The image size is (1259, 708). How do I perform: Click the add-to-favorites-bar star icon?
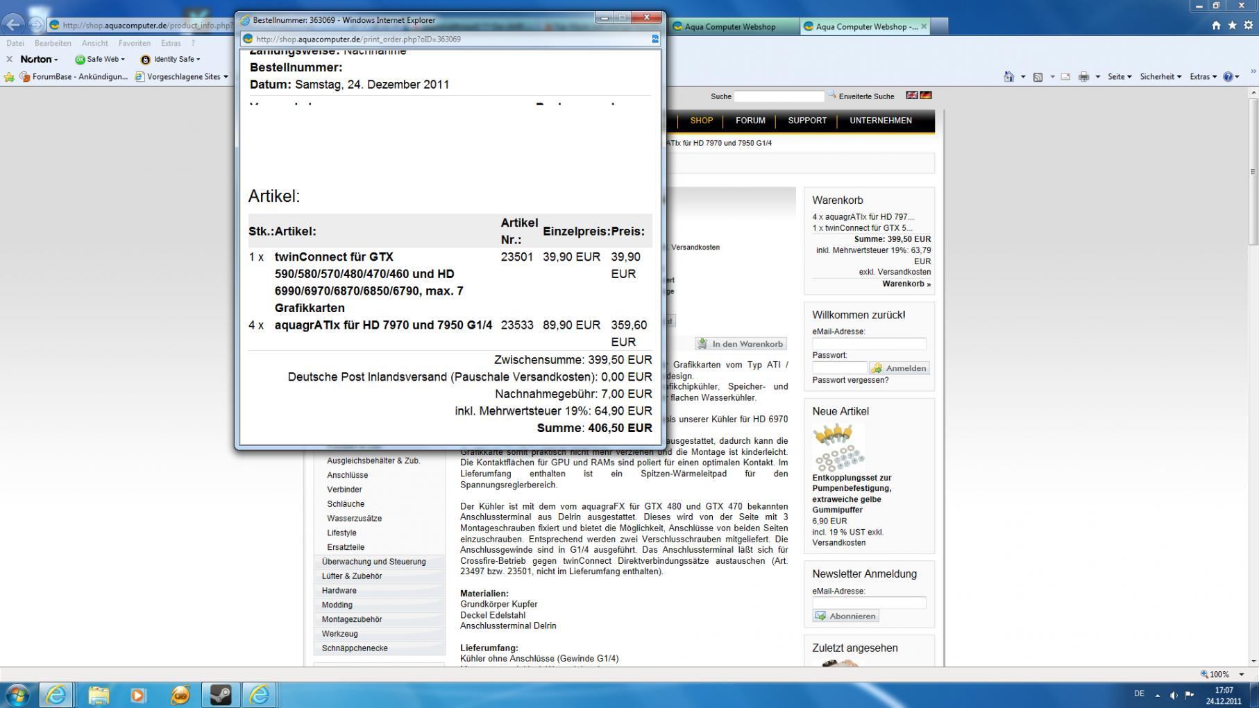tap(9, 77)
